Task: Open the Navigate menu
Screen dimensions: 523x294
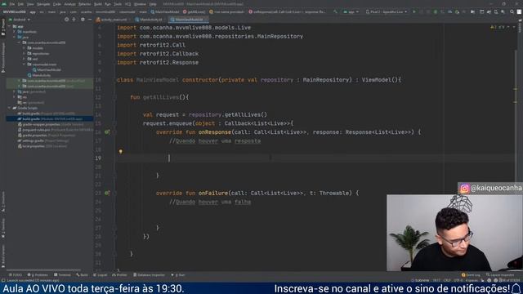Action: [x=43, y=4]
